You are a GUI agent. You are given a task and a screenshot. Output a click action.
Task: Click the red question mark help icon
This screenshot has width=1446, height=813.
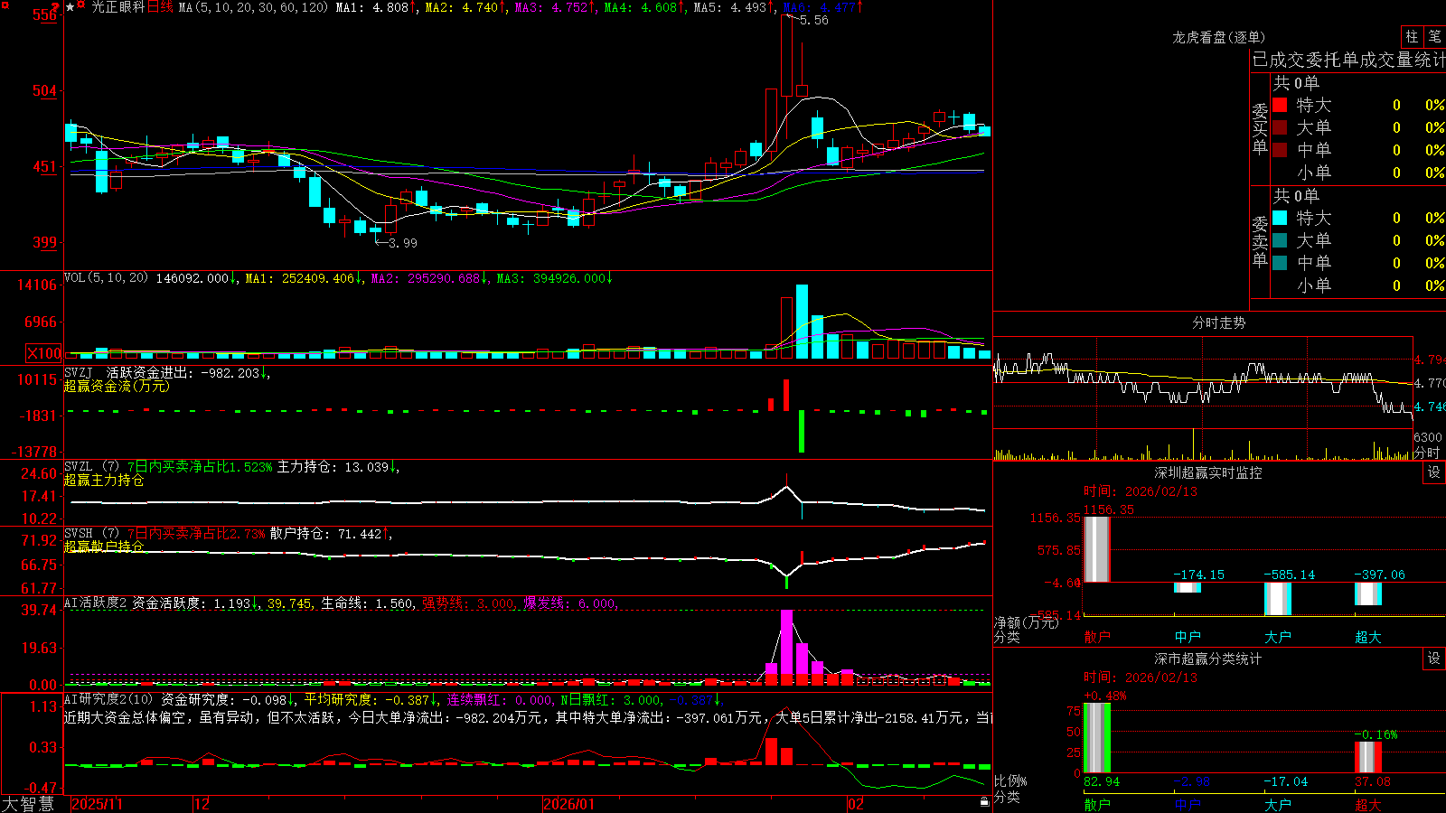point(55,6)
